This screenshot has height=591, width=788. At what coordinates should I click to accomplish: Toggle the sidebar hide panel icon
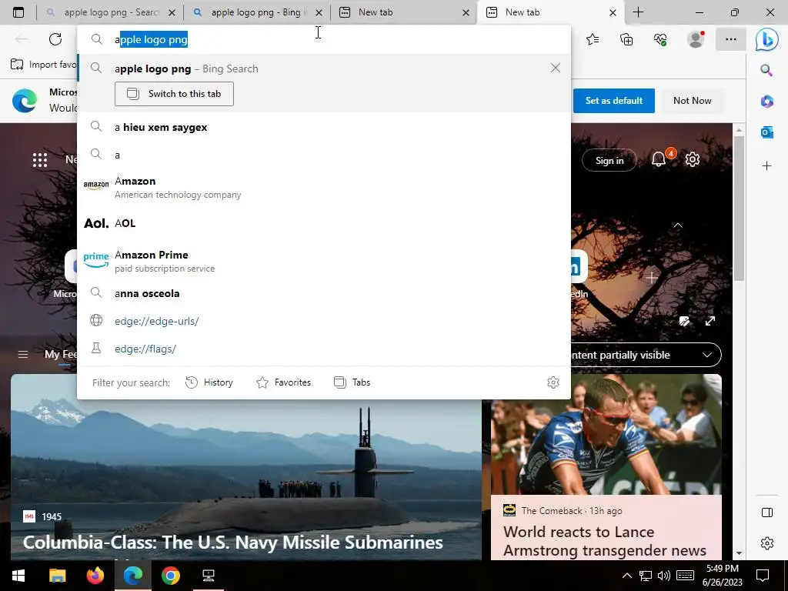[767, 513]
